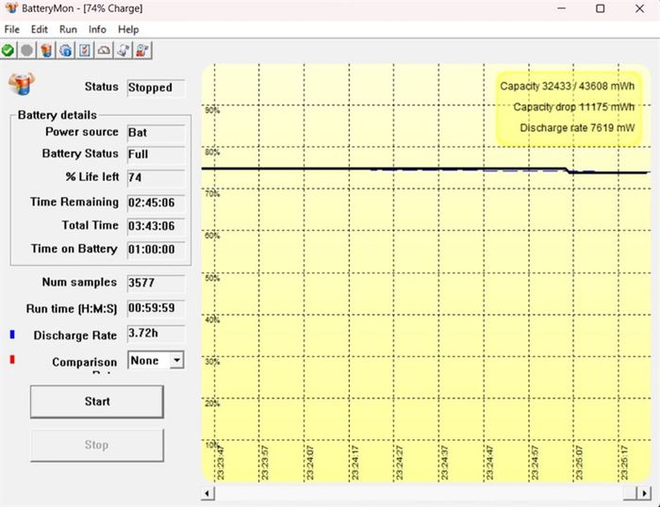Click the disabled Stop button
Image resolution: width=660 pixels, height=507 pixels.
97,445
